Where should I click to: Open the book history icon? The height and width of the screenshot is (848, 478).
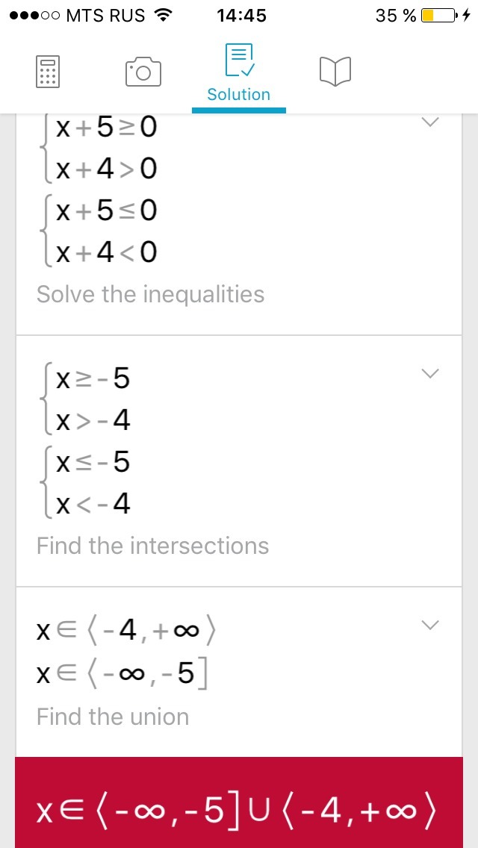click(x=335, y=72)
